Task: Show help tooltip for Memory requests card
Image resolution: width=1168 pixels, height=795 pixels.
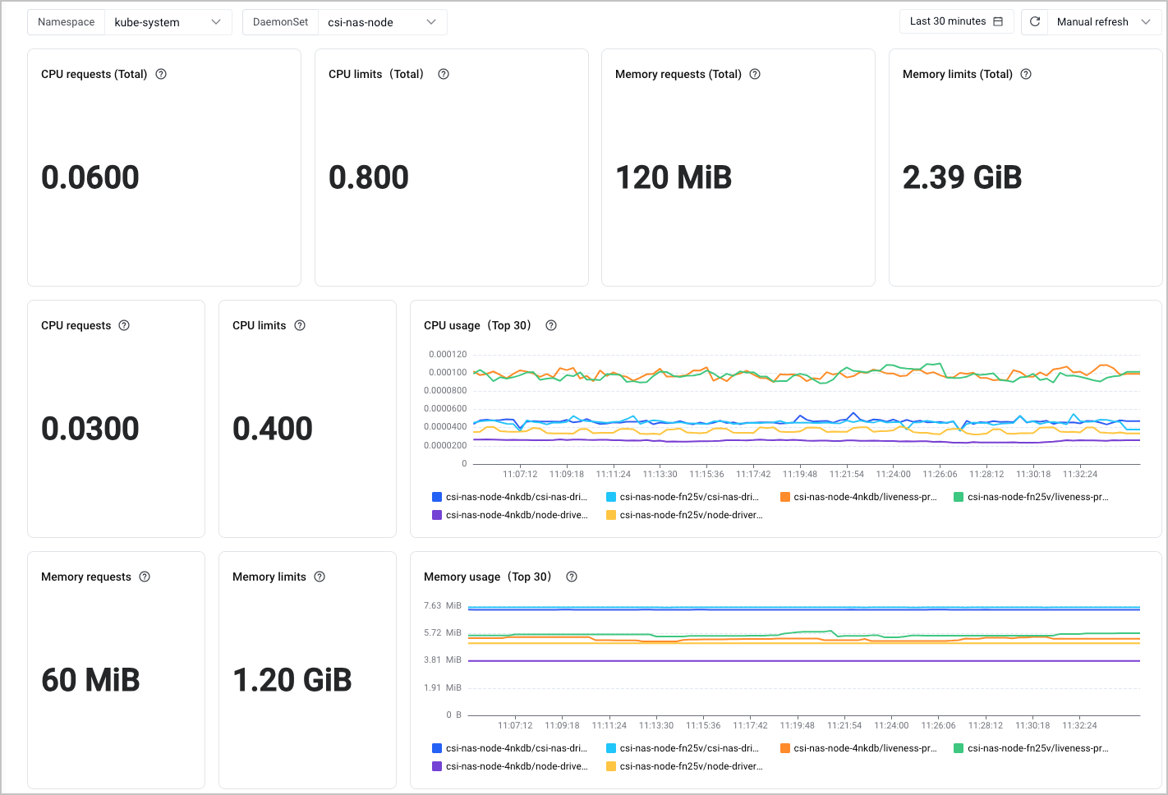Action: point(145,577)
